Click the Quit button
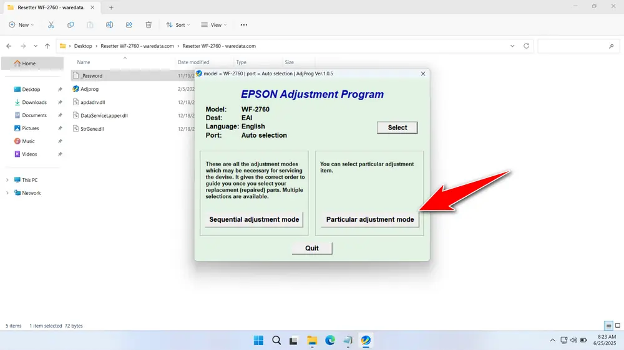This screenshot has width=624, height=350. tap(312, 248)
